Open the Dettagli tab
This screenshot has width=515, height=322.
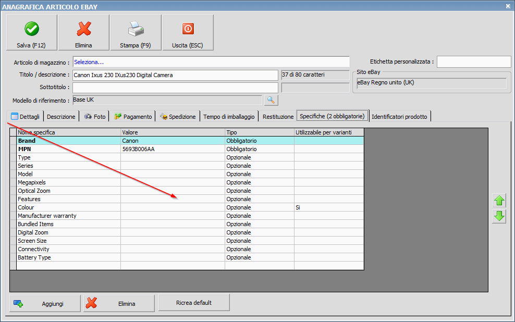point(26,117)
